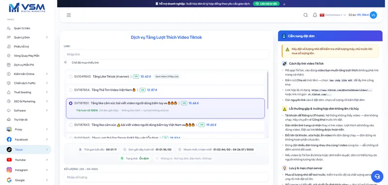Screen dimensions: 388x185
Task: Expand Kiếm tiền Online chevron
Action: pyautogui.click(x=47, y=74)
